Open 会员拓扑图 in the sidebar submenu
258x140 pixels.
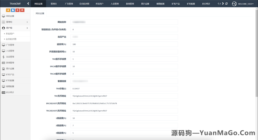point(11,39)
